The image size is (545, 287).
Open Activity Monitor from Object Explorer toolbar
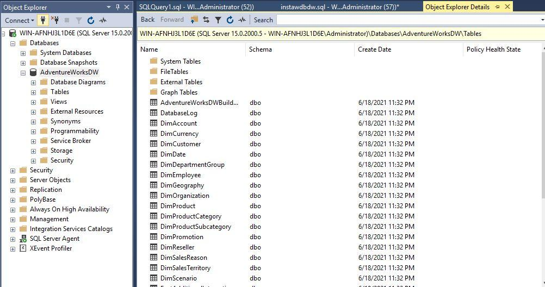[103, 21]
